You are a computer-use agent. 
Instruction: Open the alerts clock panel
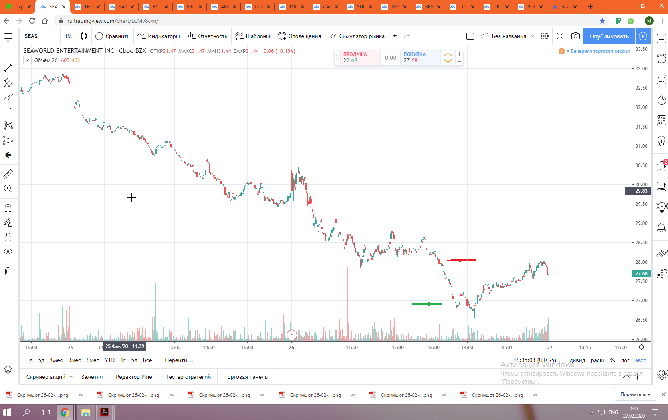(662, 58)
